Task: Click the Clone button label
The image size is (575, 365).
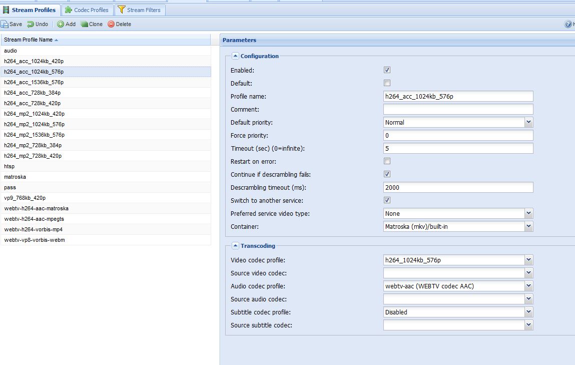Action: point(96,24)
